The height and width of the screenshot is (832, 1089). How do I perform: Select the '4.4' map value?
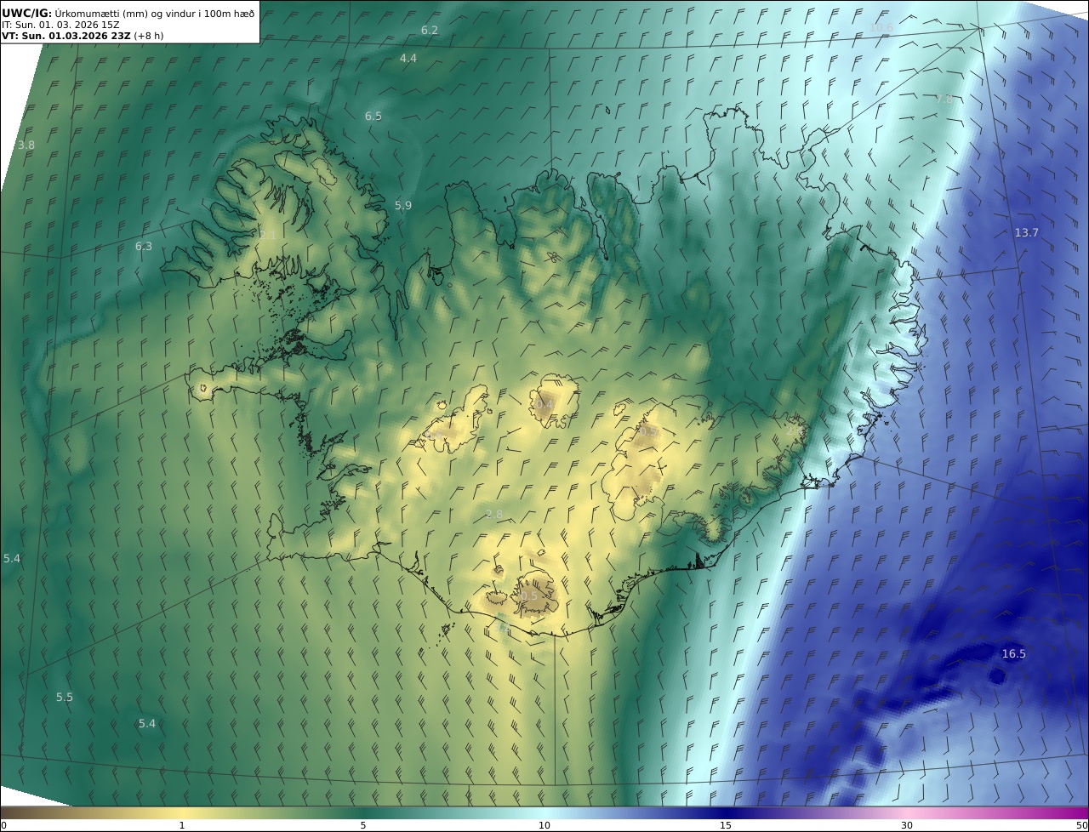coord(408,58)
